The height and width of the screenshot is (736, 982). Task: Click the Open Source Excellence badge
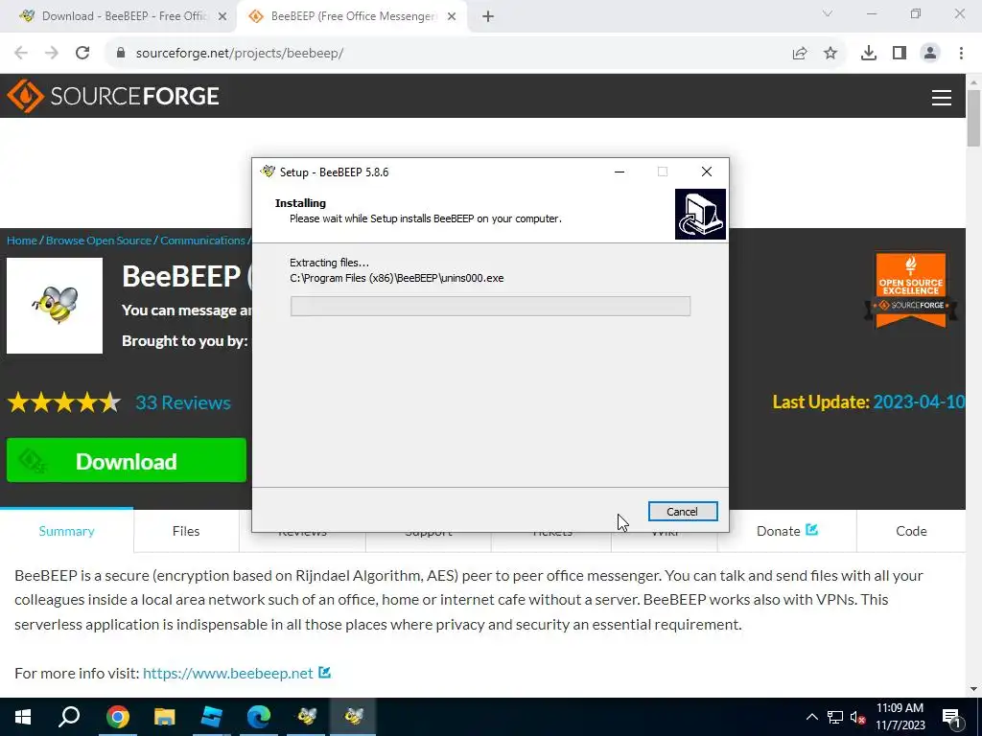click(x=911, y=290)
